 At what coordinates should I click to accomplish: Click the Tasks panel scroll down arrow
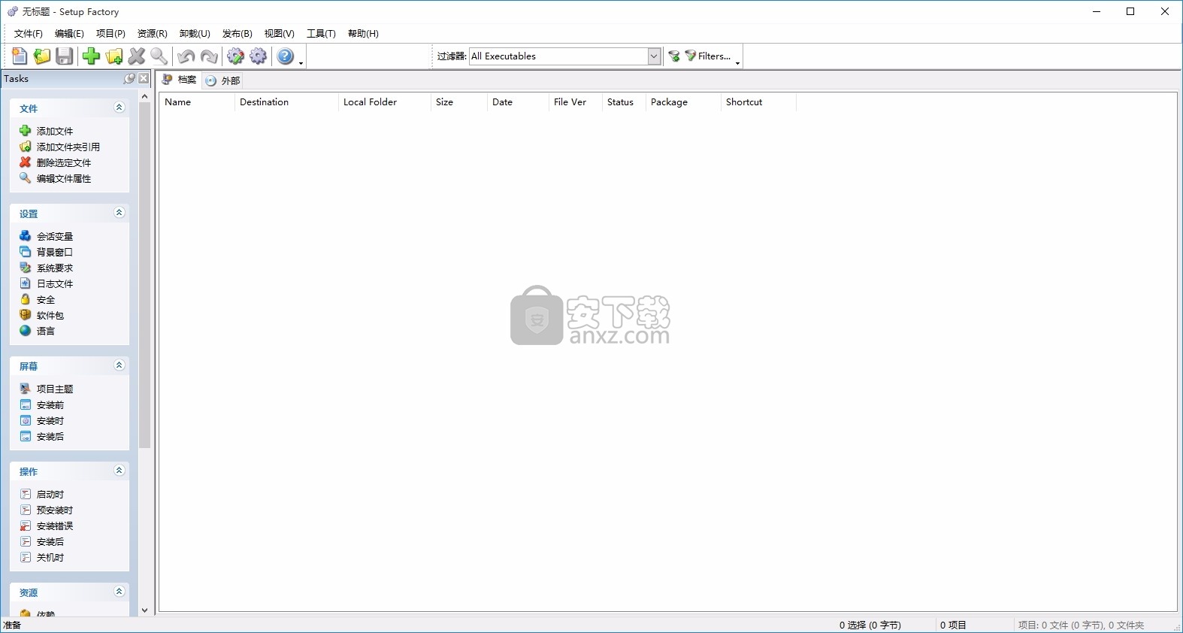coord(144,610)
